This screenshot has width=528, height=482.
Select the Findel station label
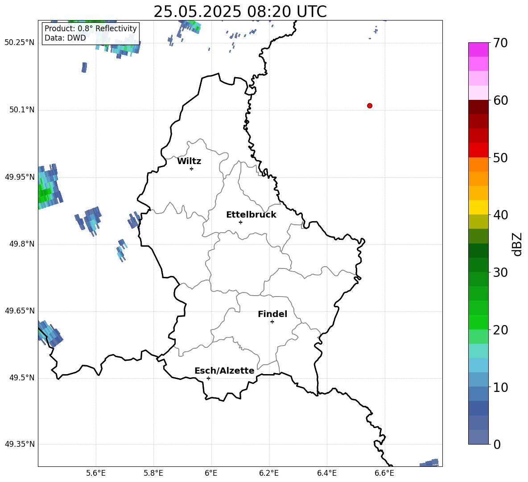[272, 314]
